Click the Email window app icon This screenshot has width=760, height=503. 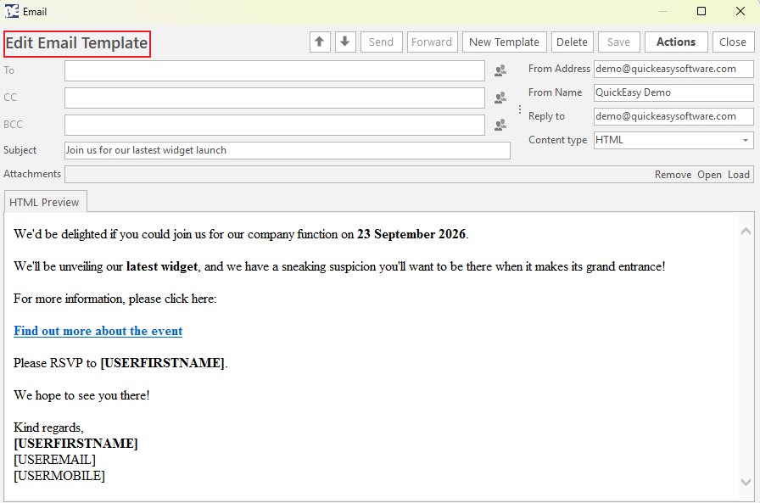12,11
